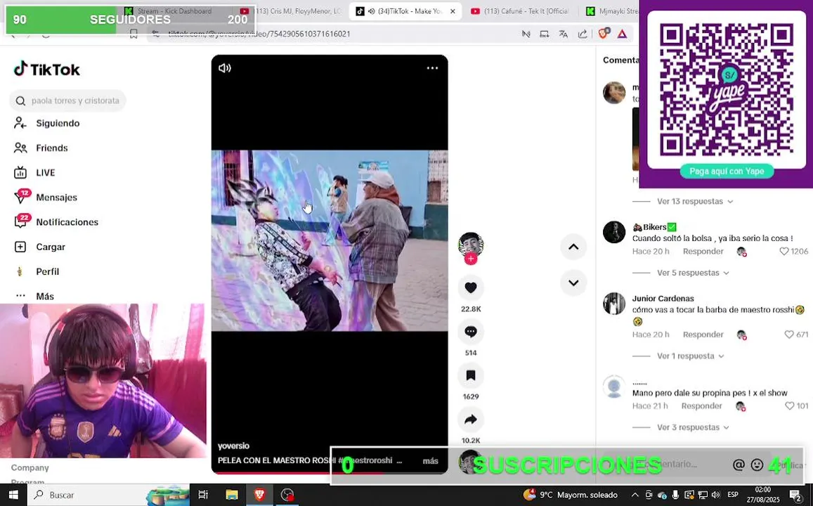Open Junior Cardenas profile avatar
Viewport: 813px width, 506px height.
614,304
